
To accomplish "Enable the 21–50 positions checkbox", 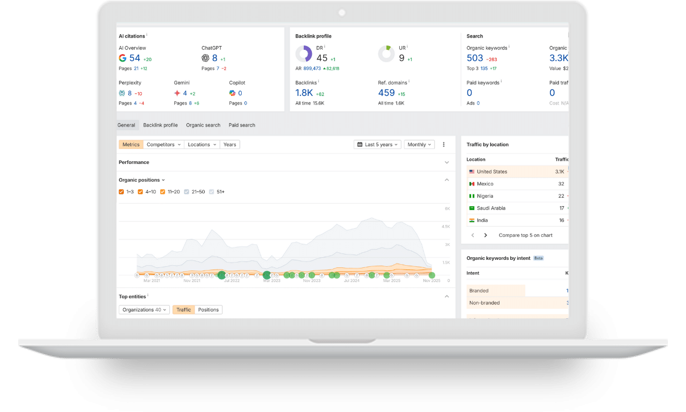I will tap(187, 191).
